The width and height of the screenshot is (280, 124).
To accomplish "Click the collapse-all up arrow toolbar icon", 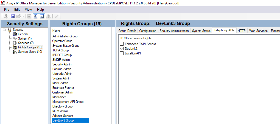I will pyautogui.click(x=29, y=16).
